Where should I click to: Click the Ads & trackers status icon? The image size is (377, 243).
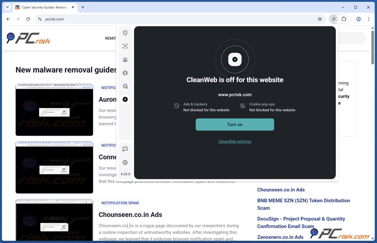[177, 106]
